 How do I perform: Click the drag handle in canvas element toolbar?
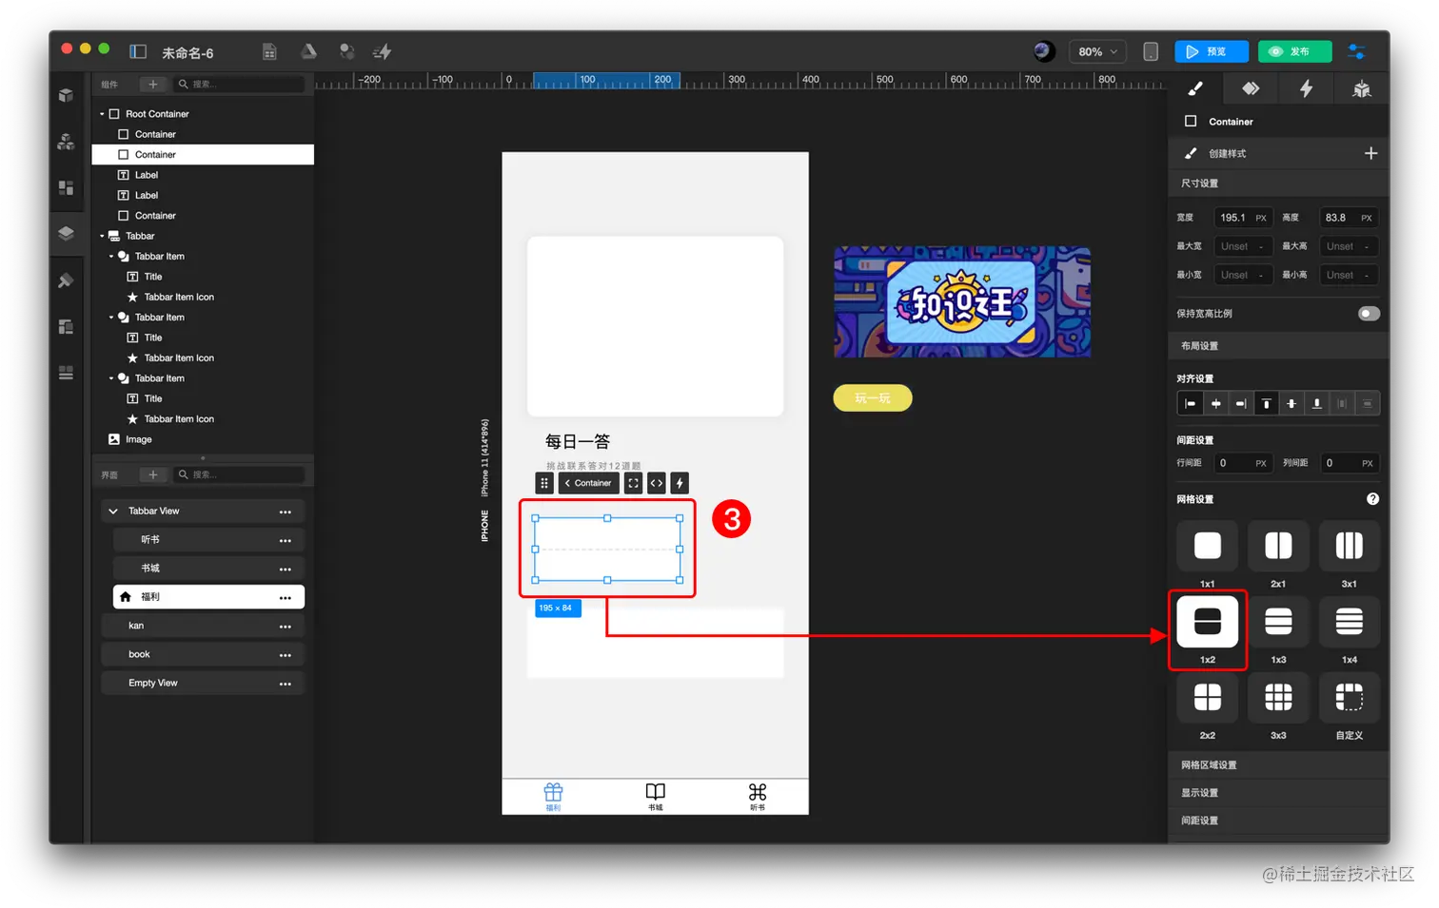click(544, 483)
